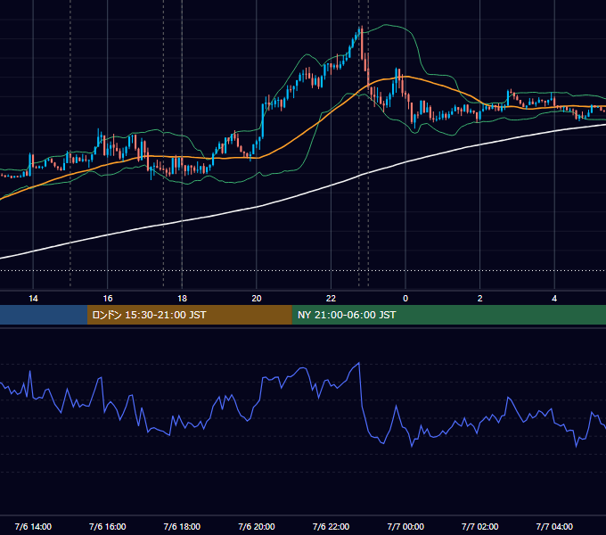Click the 4 hour label on price chart axis

tap(554, 299)
